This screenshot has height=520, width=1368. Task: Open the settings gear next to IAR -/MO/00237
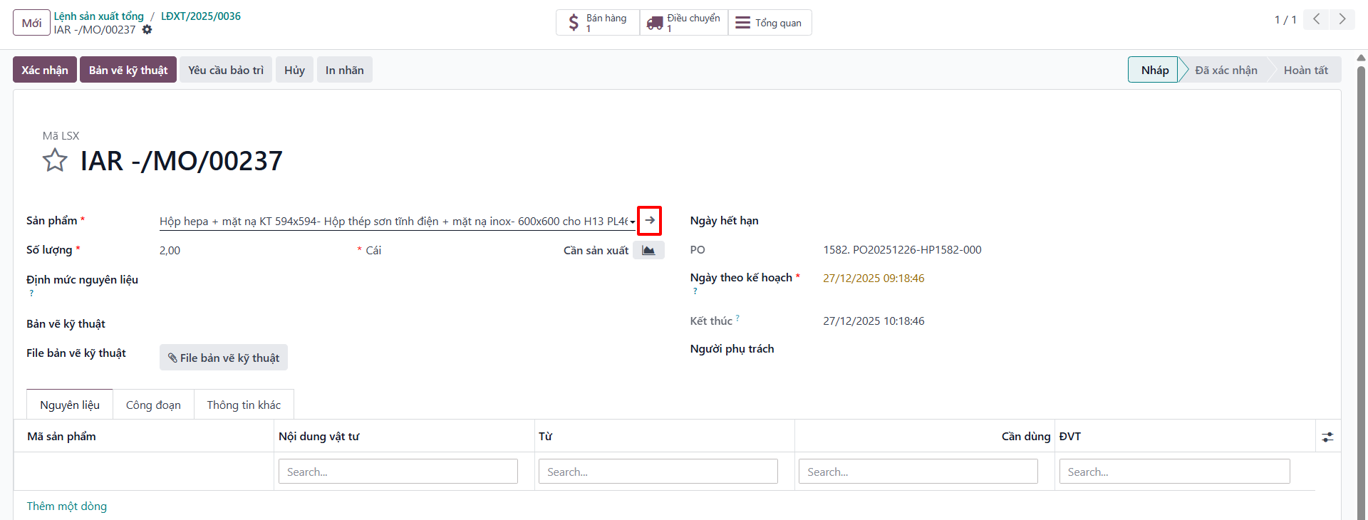pyautogui.click(x=147, y=30)
